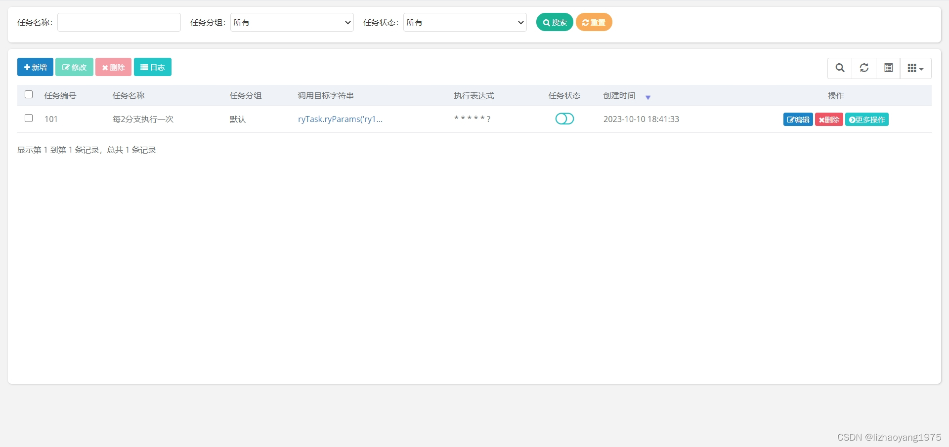Click the green 搜索 search button

[555, 22]
